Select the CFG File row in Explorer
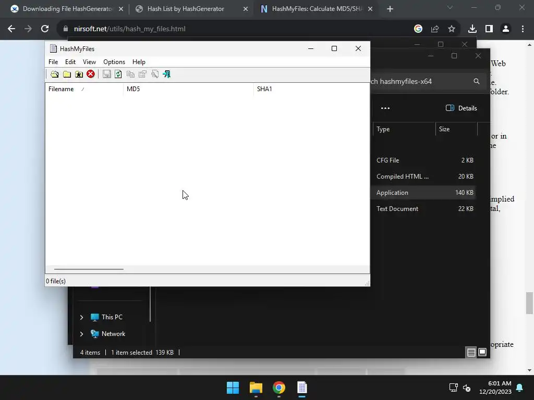The height and width of the screenshot is (400, 534). click(x=423, y=160)
